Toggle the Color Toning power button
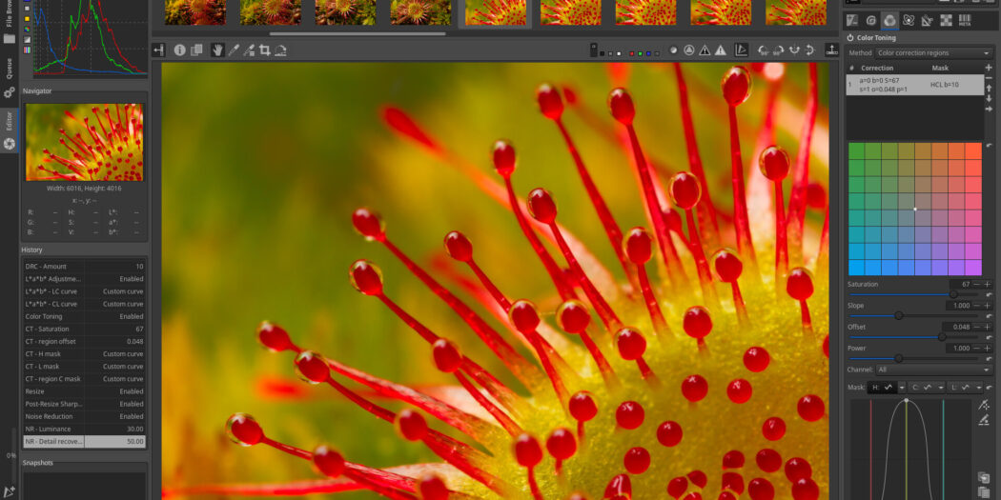 pos(850,38)
